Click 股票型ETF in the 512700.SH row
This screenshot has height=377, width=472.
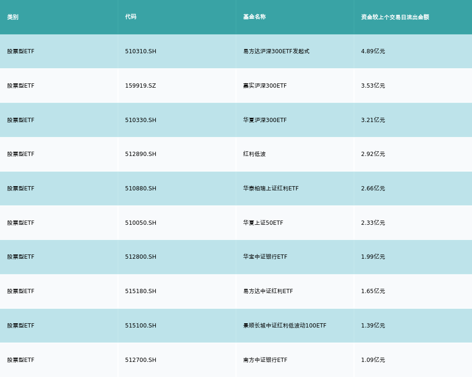21,360
